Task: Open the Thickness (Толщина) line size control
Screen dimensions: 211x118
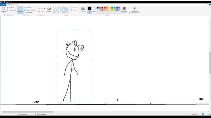Action: pos(83,10)
